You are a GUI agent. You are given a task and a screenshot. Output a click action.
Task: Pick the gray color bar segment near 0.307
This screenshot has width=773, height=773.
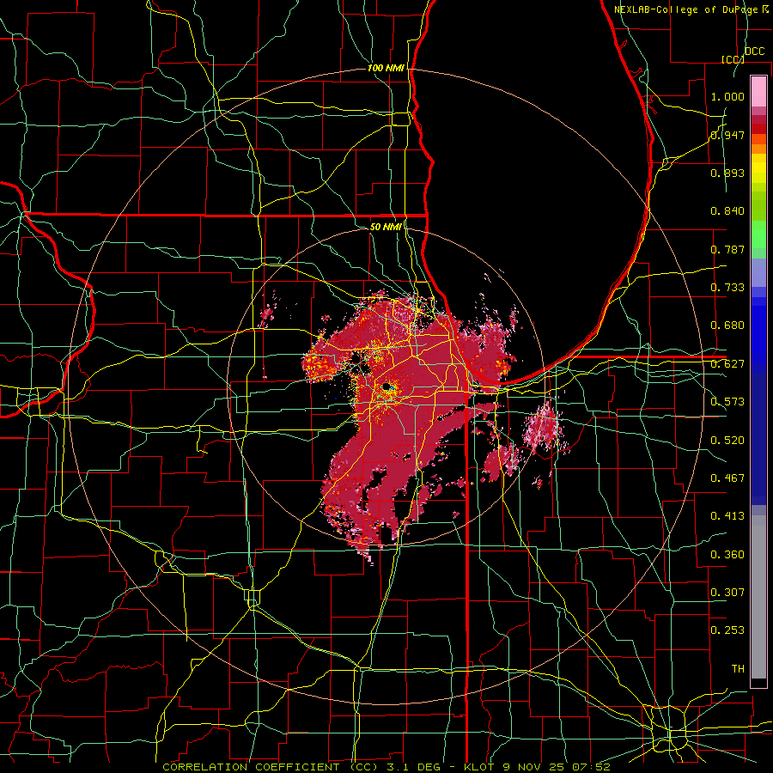(x=758, y=597)
